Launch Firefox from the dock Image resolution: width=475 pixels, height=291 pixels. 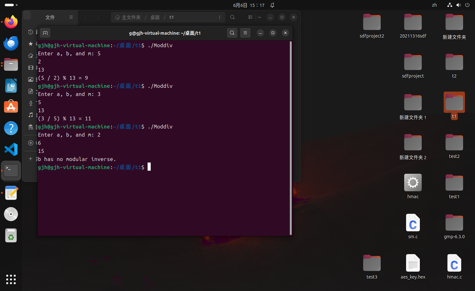click(x=11, y=22)
